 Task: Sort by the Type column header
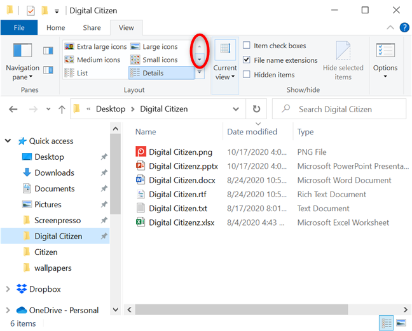[x=305, y=132]
